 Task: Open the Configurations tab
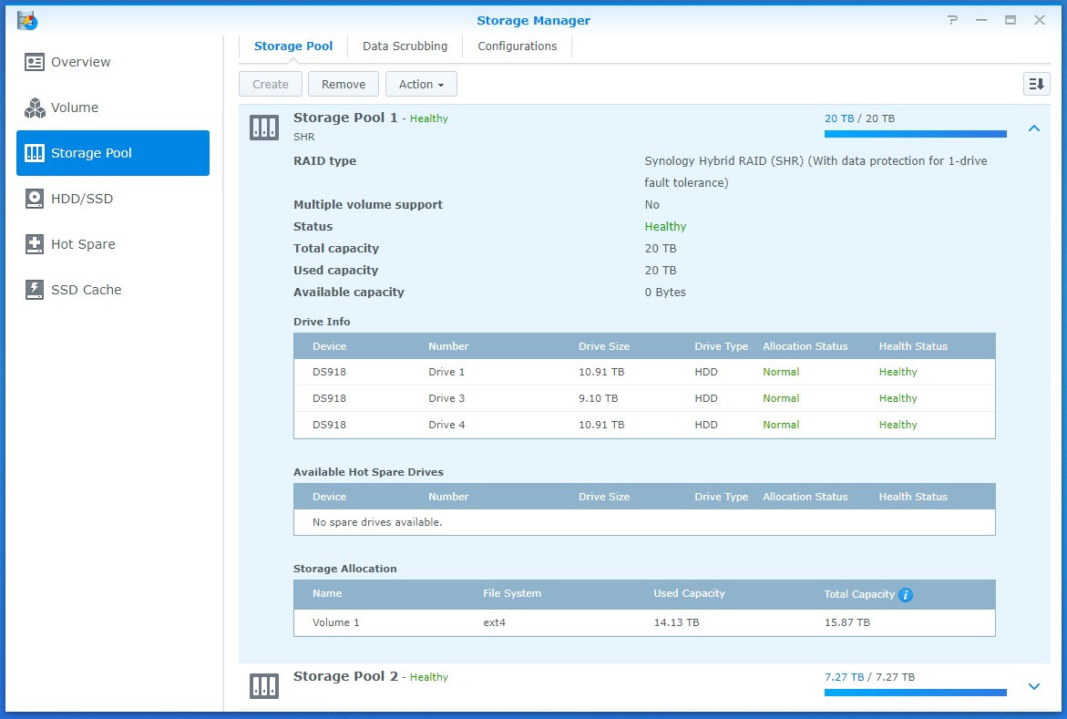[516, 46]
